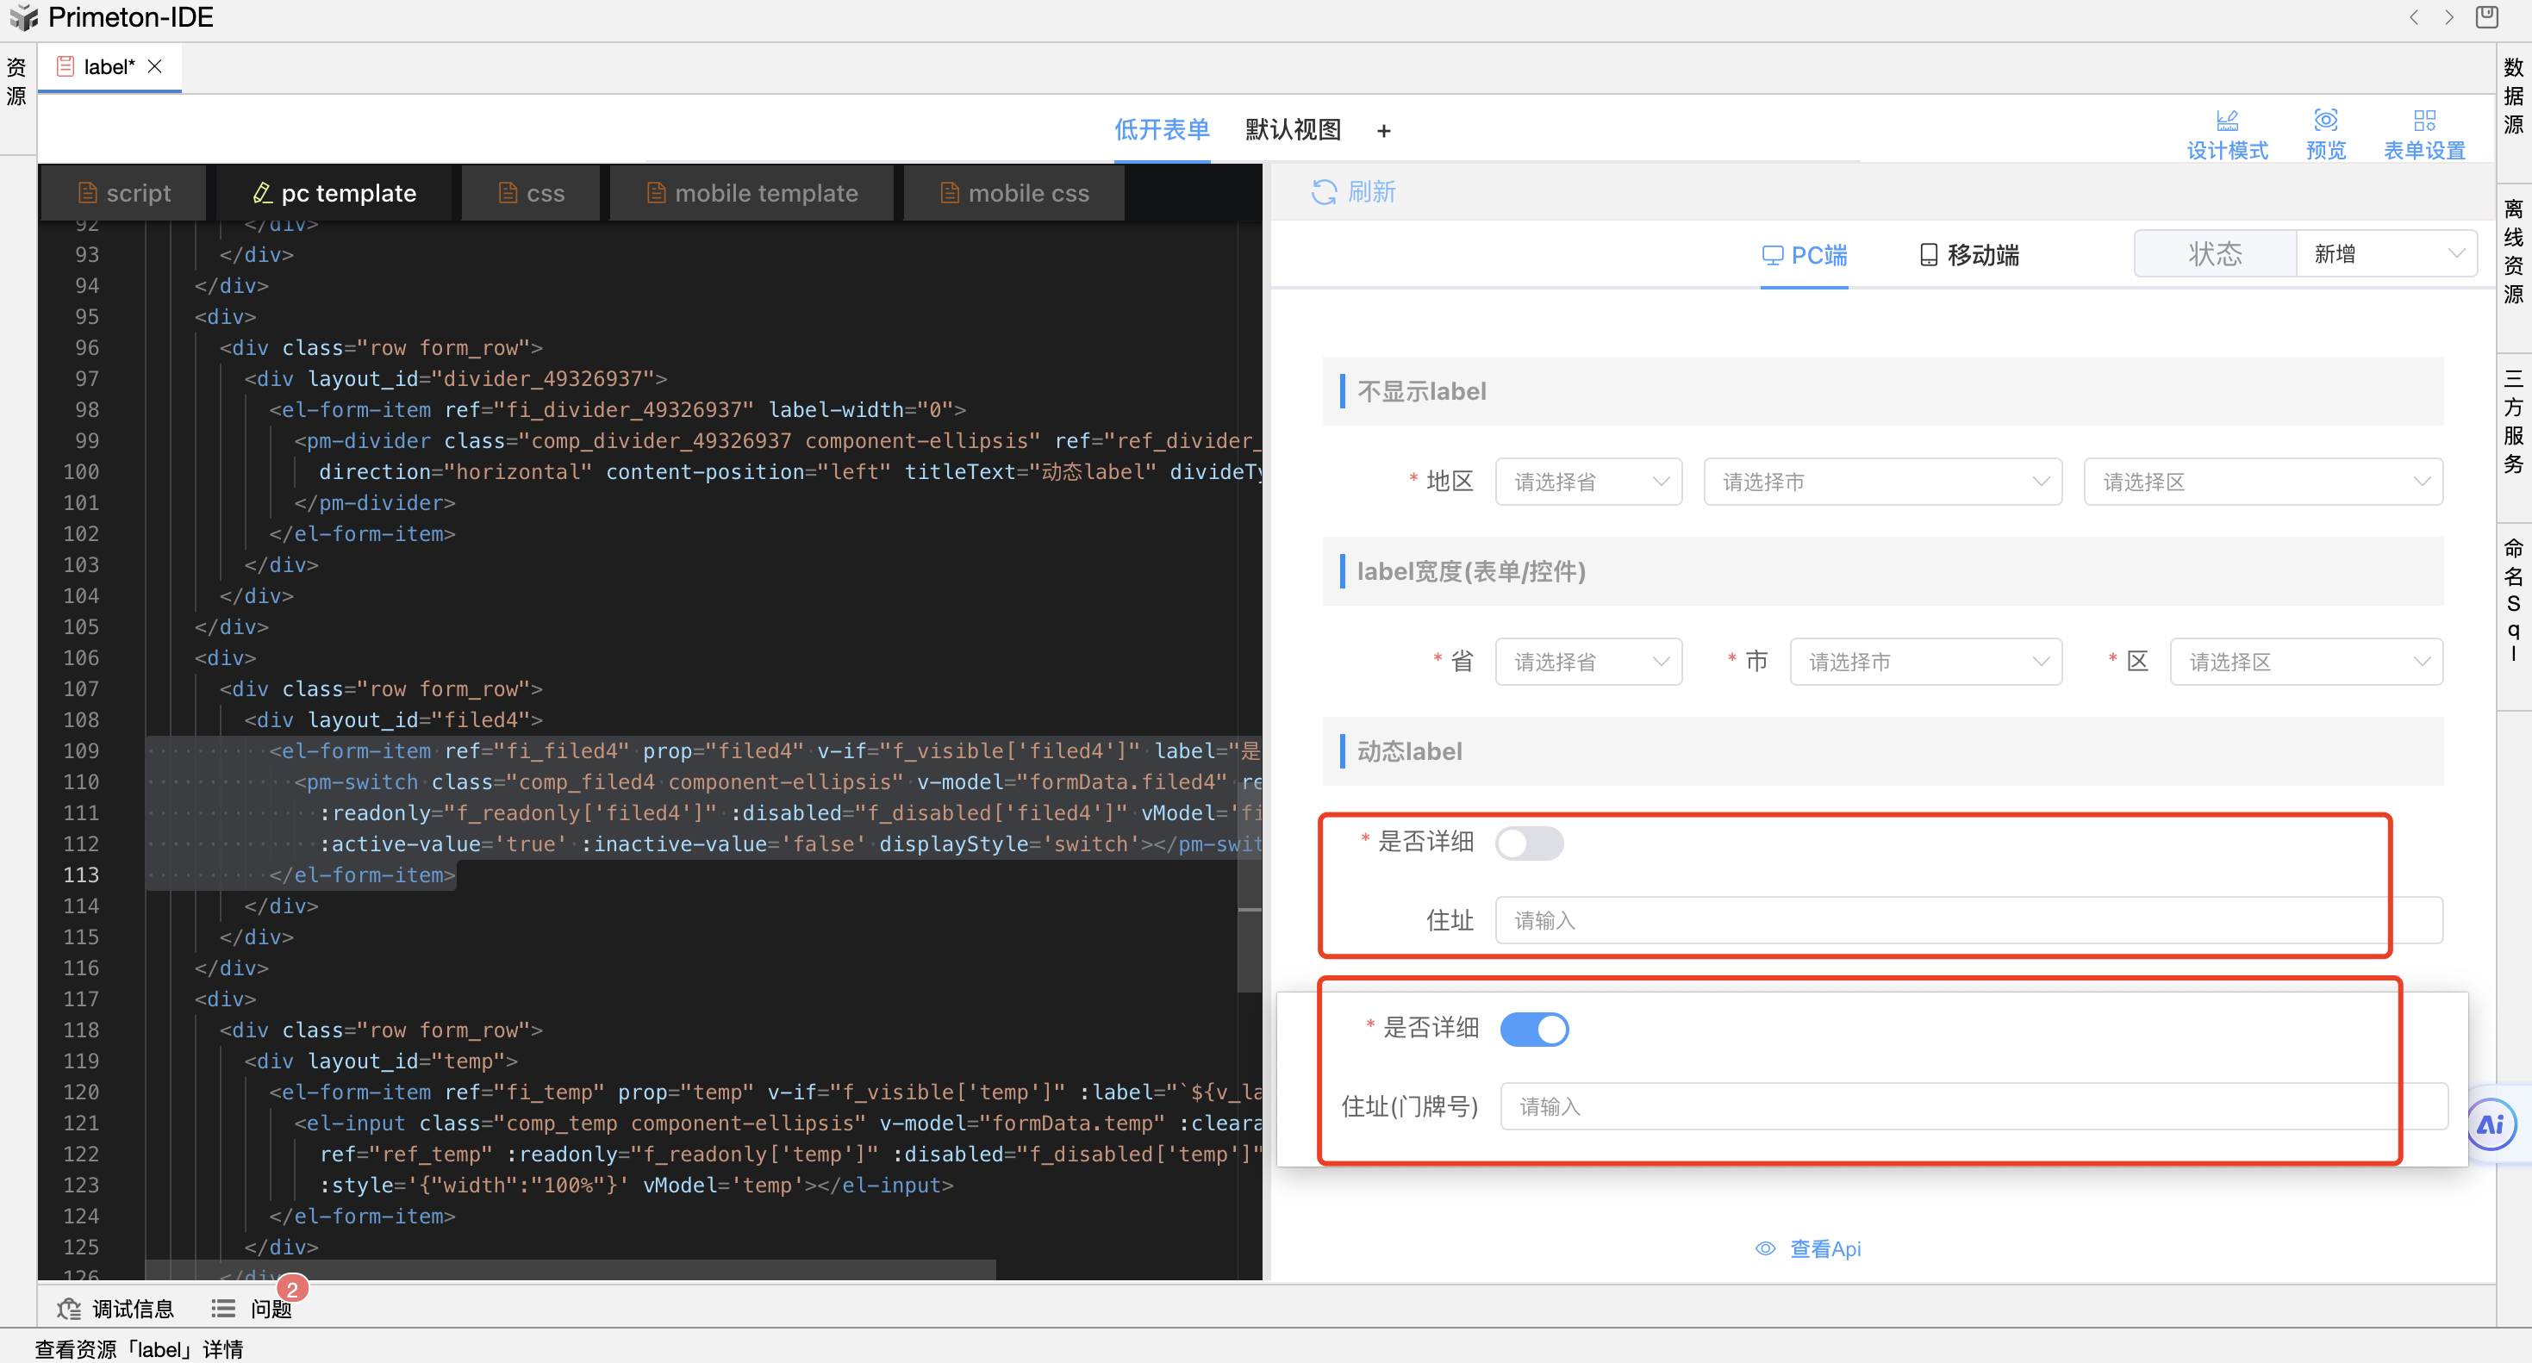Turn on the first 是否详细 switch
This screenshot has height=1363, width=2532.
(x=1529, y=842)
